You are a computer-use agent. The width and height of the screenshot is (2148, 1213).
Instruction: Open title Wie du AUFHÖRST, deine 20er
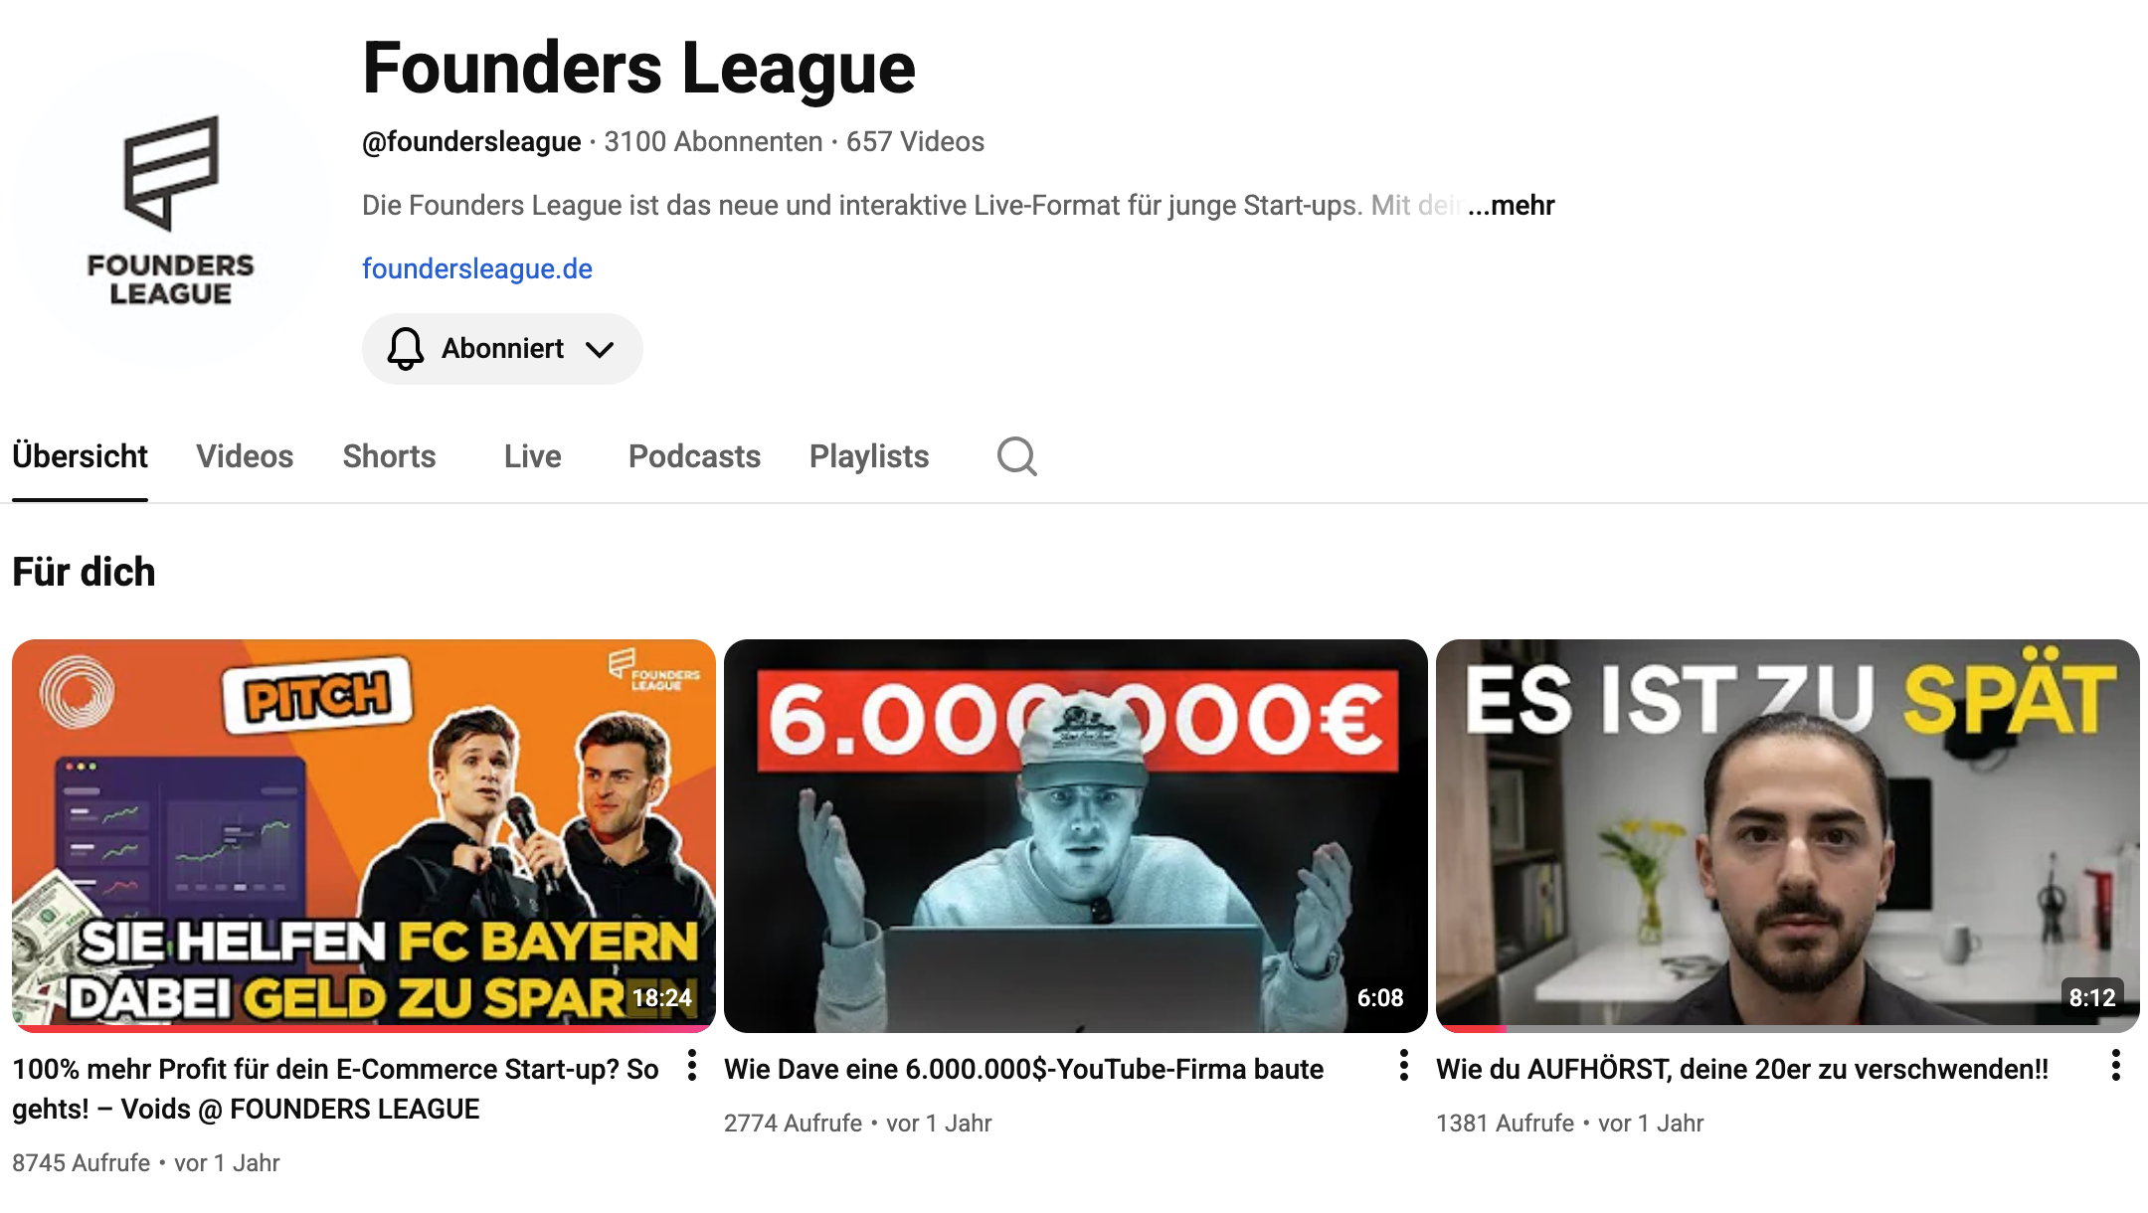tap(1742, 1069)
